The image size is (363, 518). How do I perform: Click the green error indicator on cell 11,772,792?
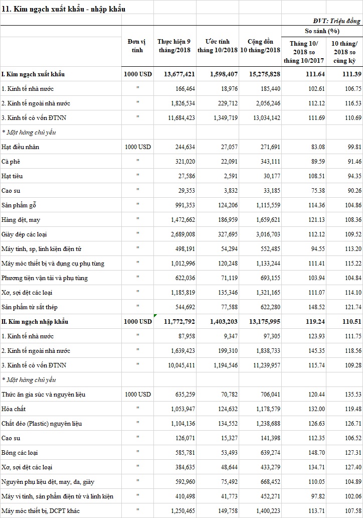point(156,316)
